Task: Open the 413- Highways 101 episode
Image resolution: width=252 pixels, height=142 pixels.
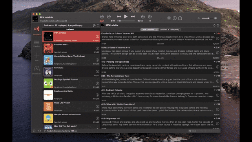Action: coord(160,123)
